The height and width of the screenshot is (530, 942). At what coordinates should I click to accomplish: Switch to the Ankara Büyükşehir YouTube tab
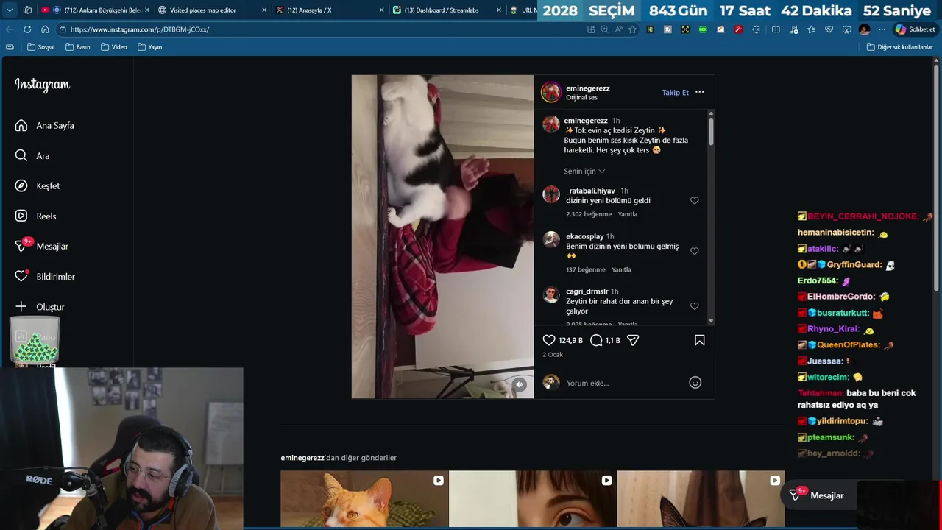point(96,10)
